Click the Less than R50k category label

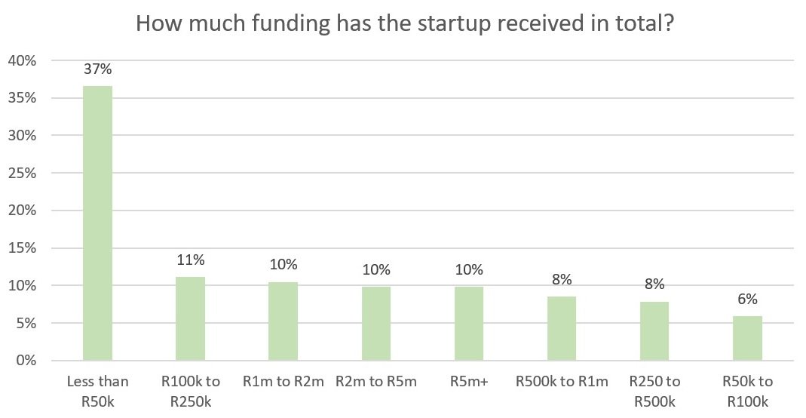pyautogui.click(x=98, y=392)
